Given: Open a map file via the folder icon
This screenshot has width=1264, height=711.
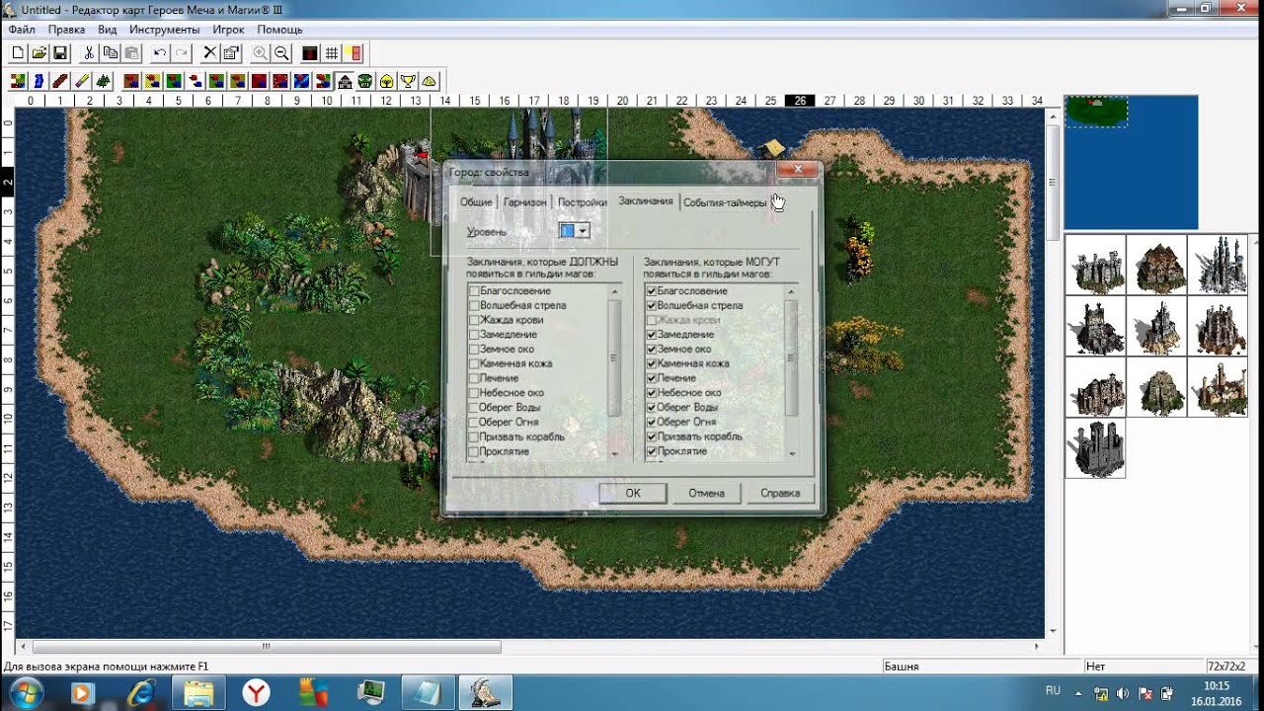Looking at the screenshot, I should tap(39, 53).
